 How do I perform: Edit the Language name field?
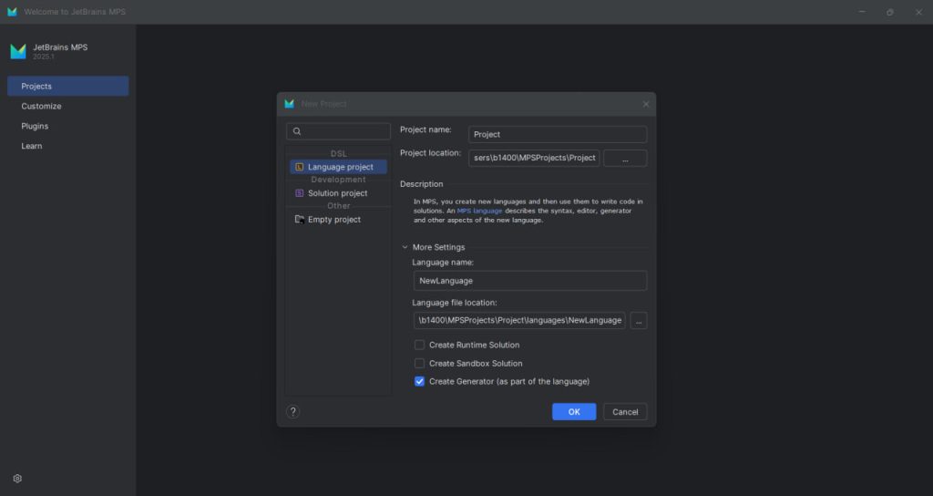coord(530,281)
